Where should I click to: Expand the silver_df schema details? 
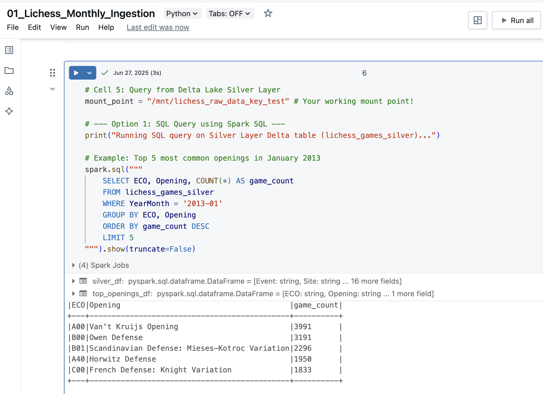pos(73,281)
